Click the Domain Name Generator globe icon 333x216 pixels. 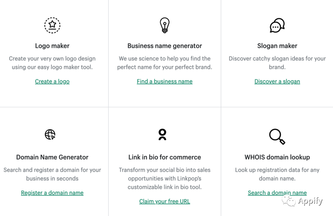pos(50,134)
